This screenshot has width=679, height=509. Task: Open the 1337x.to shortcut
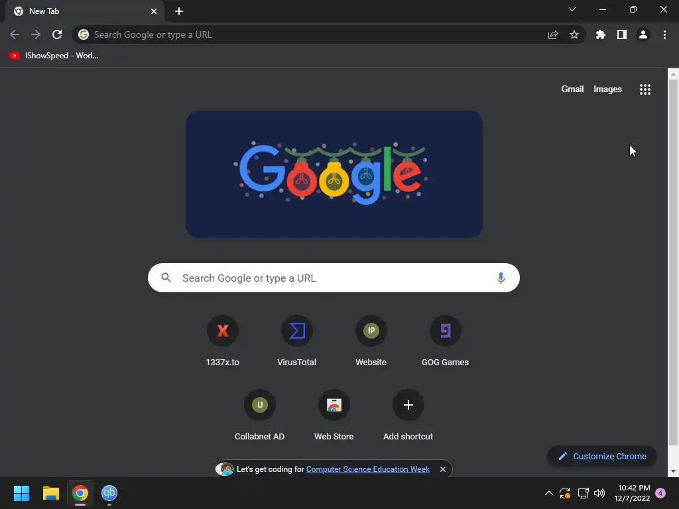pyautogui.click(x=223, y=341)
